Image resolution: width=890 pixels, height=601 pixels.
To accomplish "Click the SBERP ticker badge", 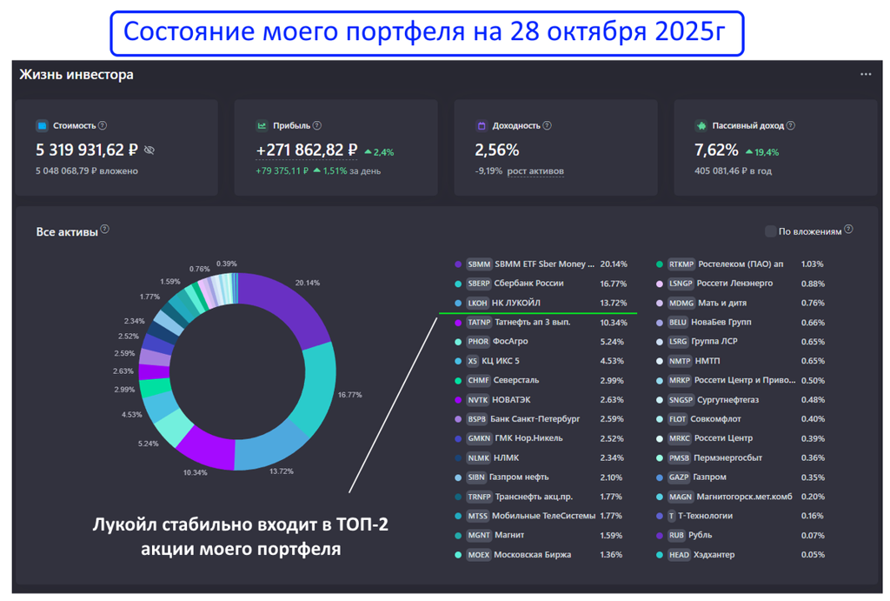I will (x=479, y=284).
